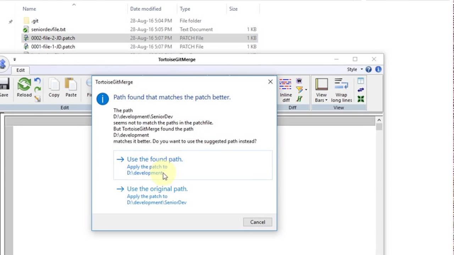Screen dimensions: 454x255
Task: Click the inline diff word-wise W icon
Action: pos(299,81)
